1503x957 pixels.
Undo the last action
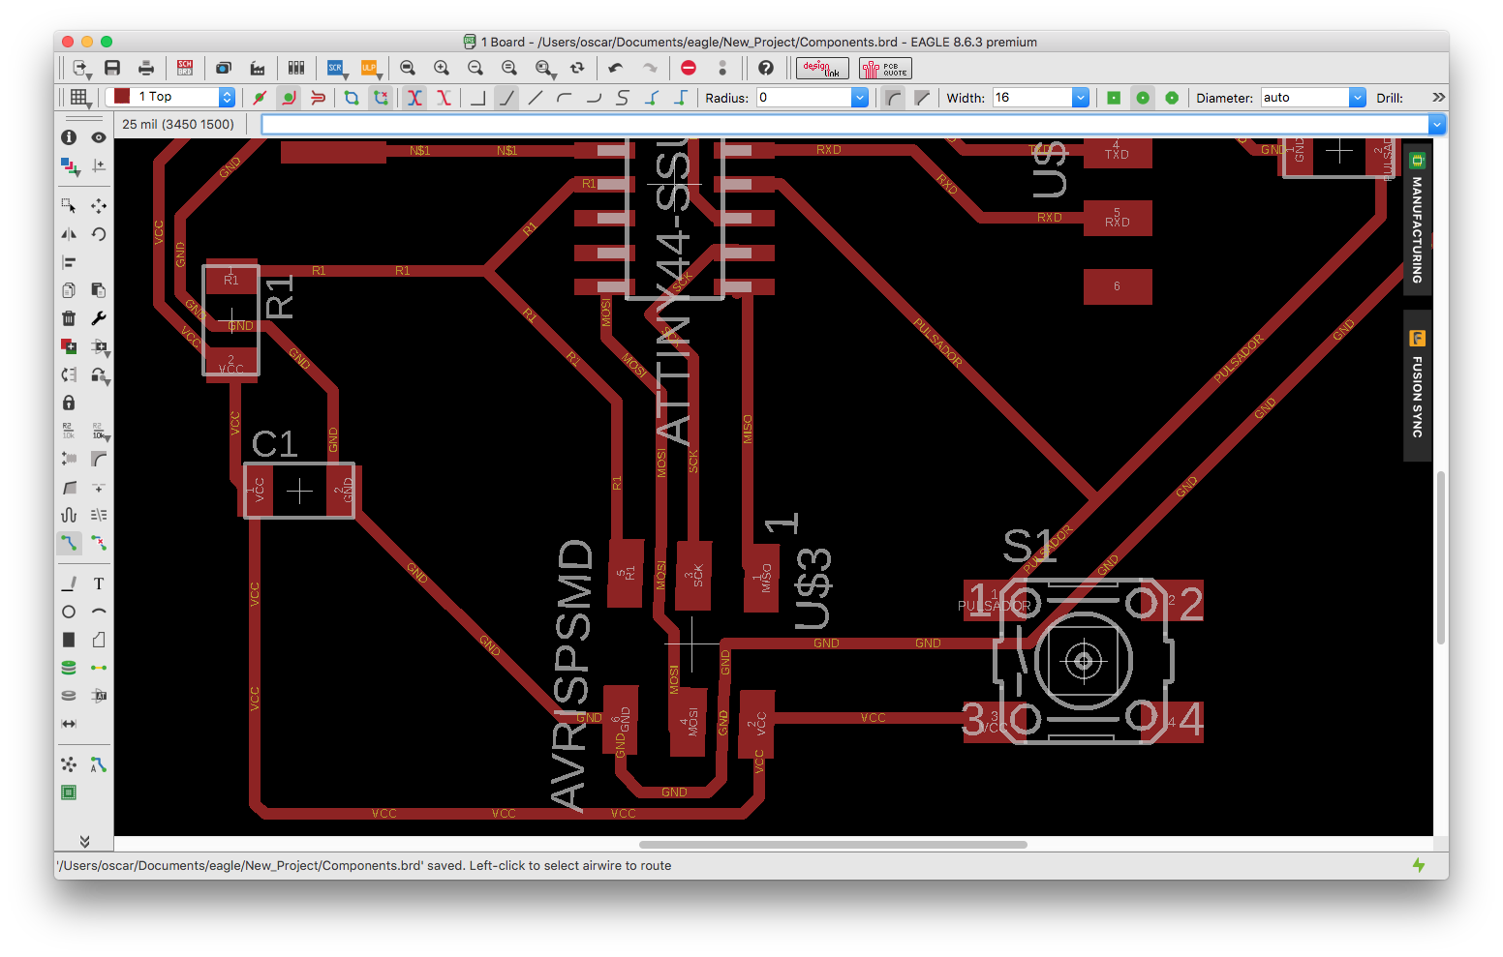pyautogui.click(x=616, y=68)
